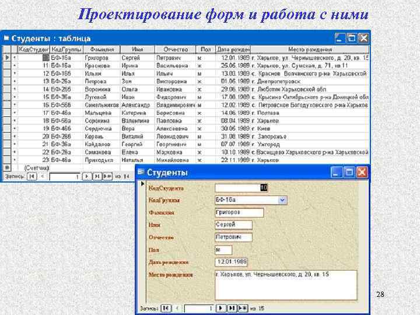Add new record in Студенты form
Image resolution: width=420 pixels, height=315 pixels.
(243, 308)
